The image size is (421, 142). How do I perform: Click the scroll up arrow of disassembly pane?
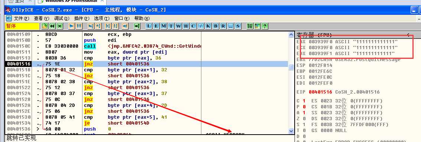(x=291, y=35)
